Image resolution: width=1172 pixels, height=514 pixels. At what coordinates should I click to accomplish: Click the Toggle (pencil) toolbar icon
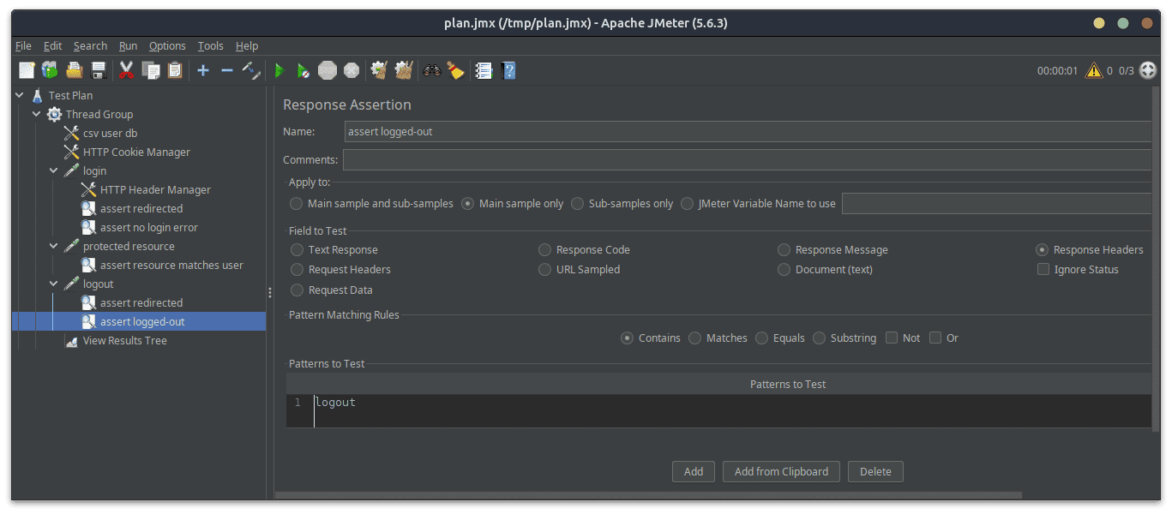[251, 70]
